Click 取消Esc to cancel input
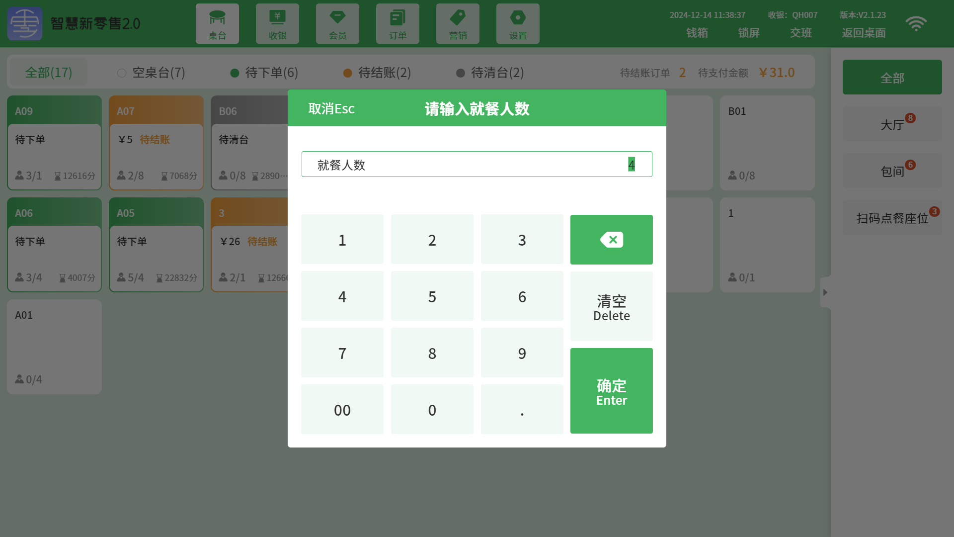The width and height of the screenshot is (954, 537). pos(331,108)
